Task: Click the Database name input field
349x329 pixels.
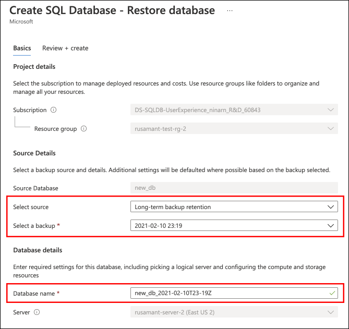Action: point(230,294)
